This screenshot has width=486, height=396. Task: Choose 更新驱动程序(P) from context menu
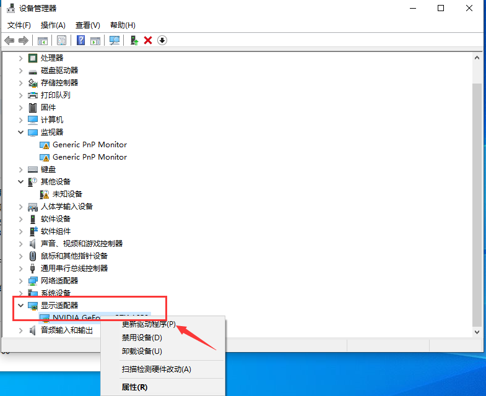point(149,324)
